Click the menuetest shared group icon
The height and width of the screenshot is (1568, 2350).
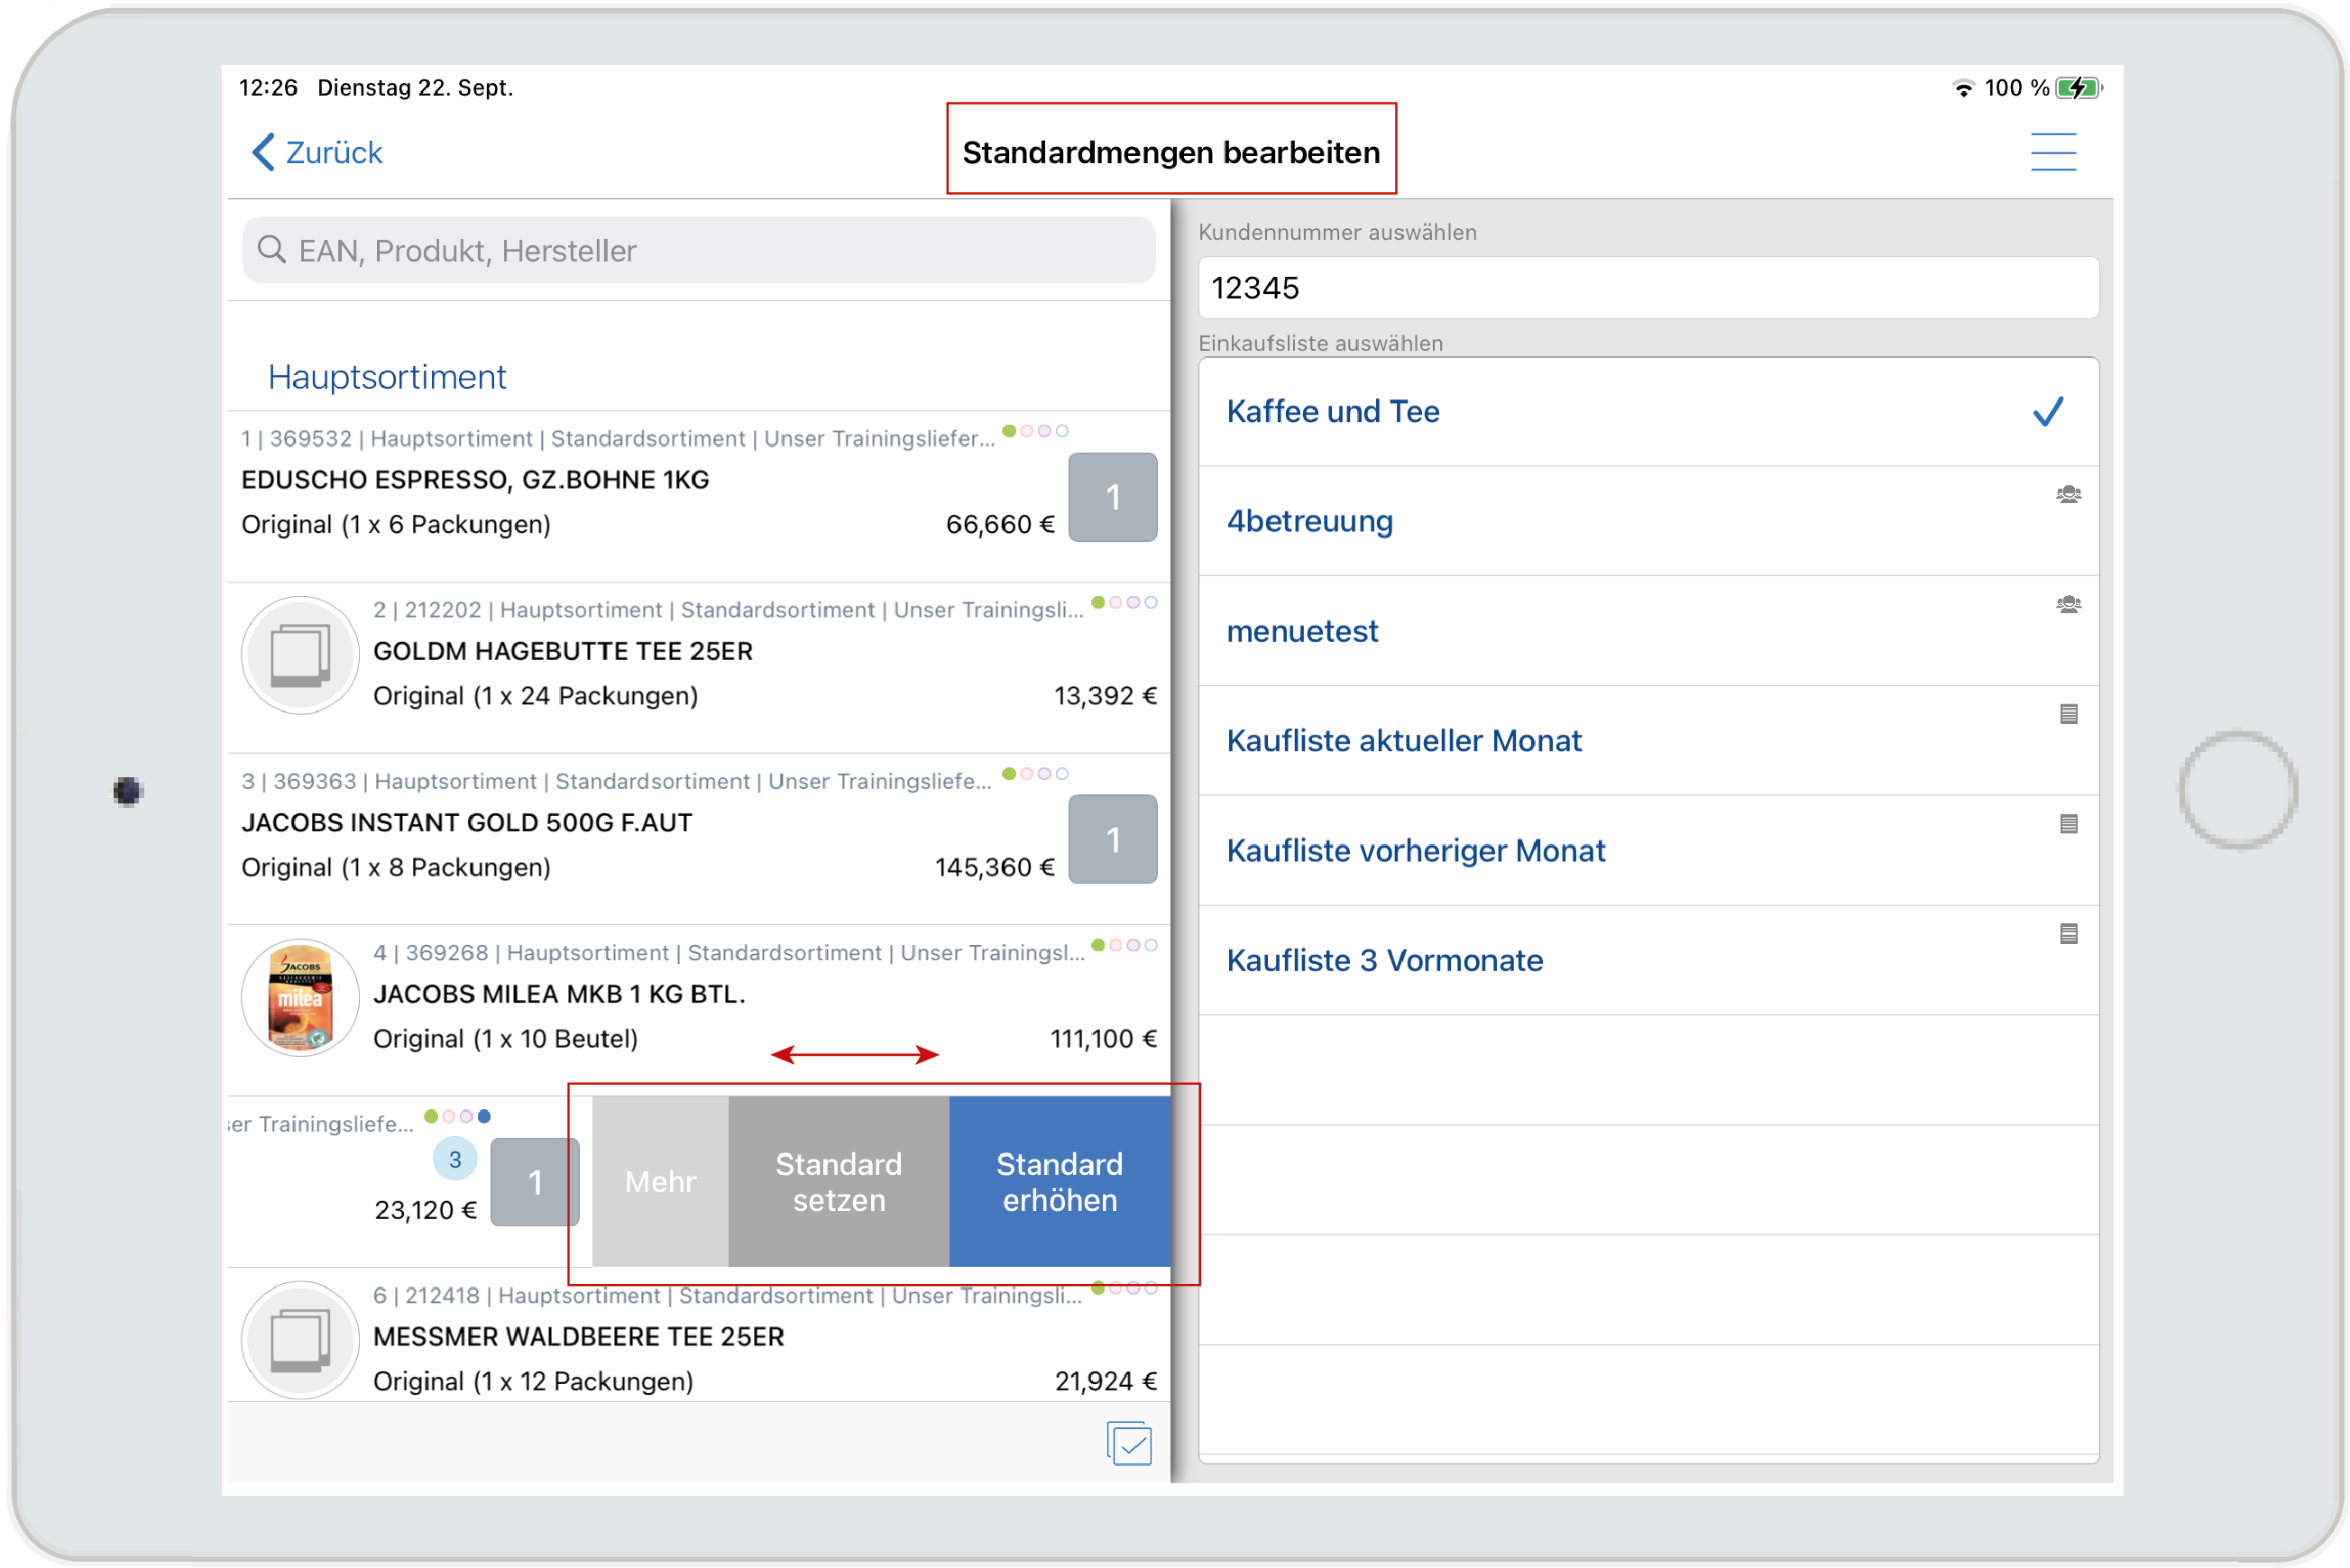pyautogui.click(x=2067, y=604)
